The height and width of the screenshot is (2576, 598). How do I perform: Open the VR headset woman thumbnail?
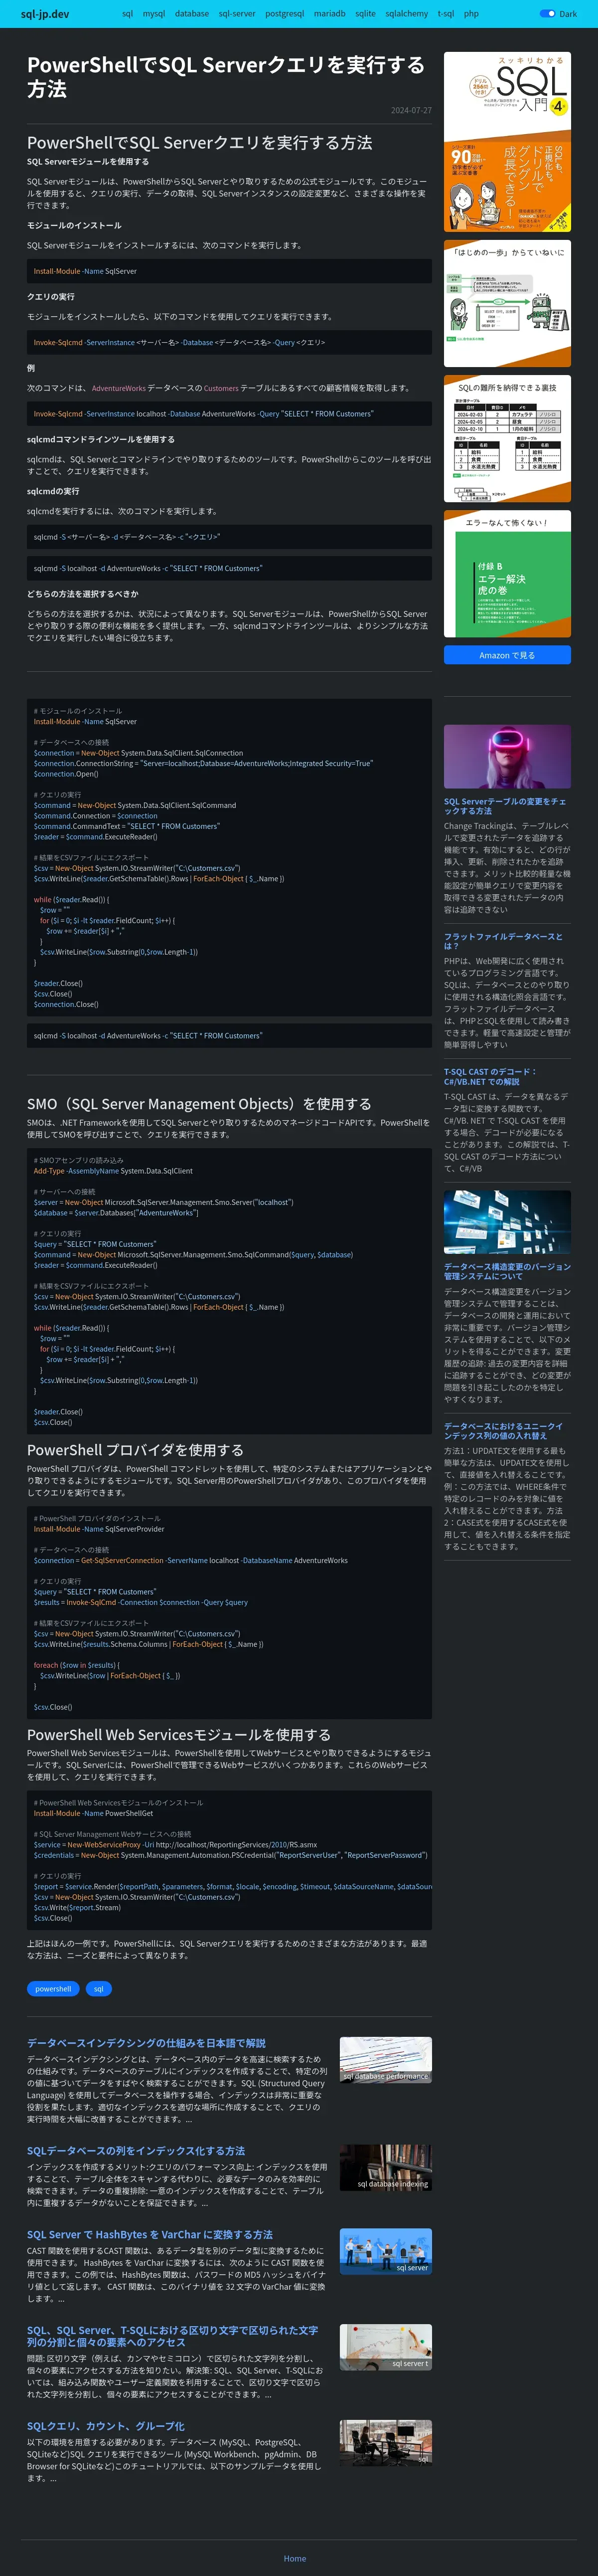(507, 757)
